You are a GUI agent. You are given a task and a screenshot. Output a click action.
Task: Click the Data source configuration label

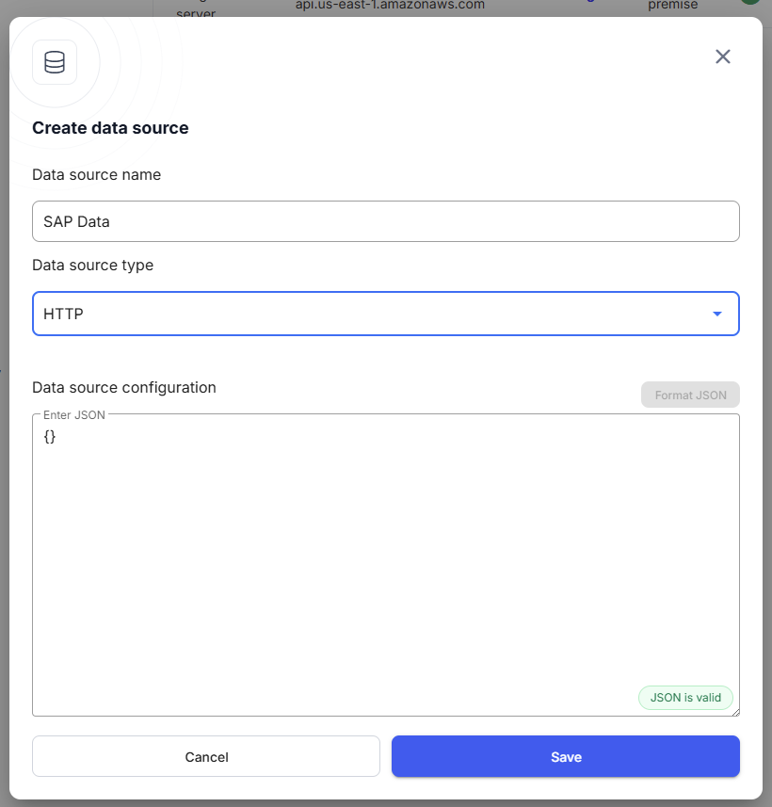(x=124, y=387)
